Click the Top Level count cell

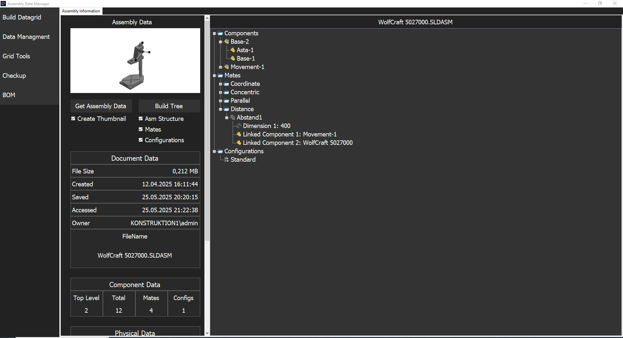point(86,310)
